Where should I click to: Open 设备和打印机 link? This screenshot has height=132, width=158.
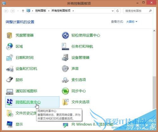coord(27,69)
